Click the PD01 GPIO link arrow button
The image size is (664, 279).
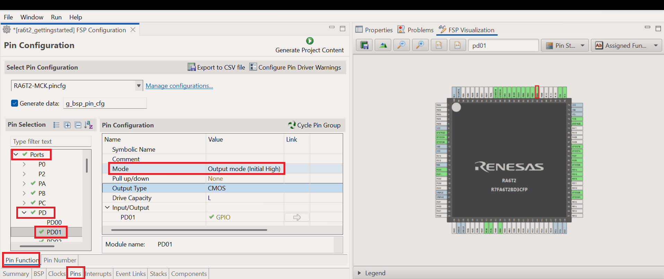click(x=297, y=217)
